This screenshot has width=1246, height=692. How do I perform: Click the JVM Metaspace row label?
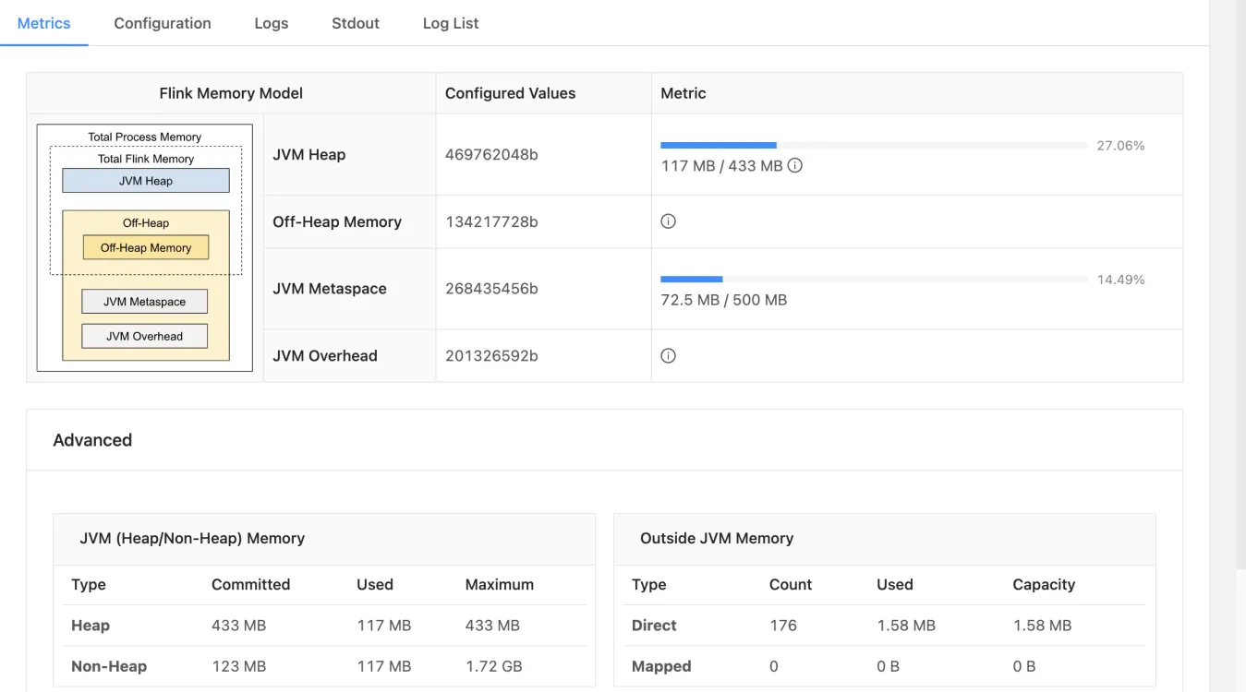pos(330,288)
